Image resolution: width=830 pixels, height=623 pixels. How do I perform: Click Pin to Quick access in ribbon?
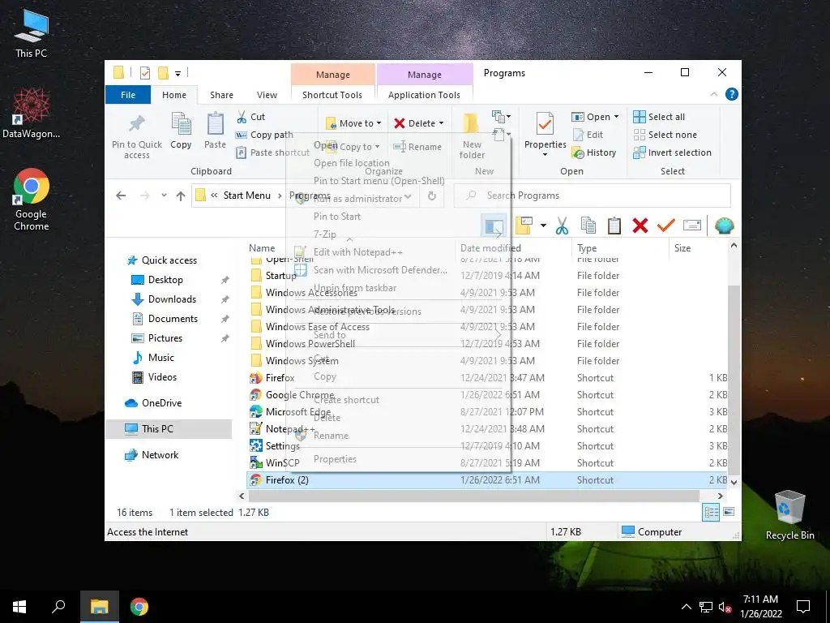(136, 135)
